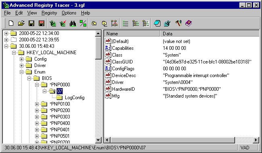The width and height of the screenshot is (262, 153).
Task: Click the green percent compare icon
Action: (x=83, y=23)
